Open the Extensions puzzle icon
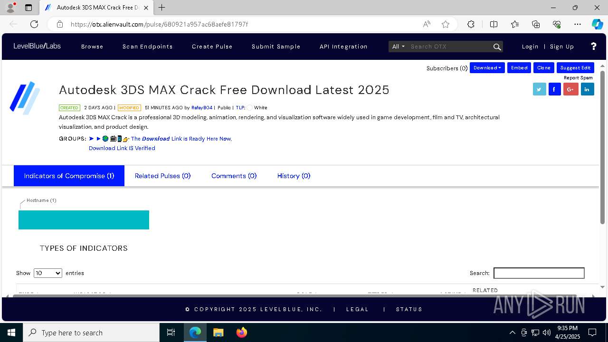Screen dimensions: 608x342 (471, 24)
